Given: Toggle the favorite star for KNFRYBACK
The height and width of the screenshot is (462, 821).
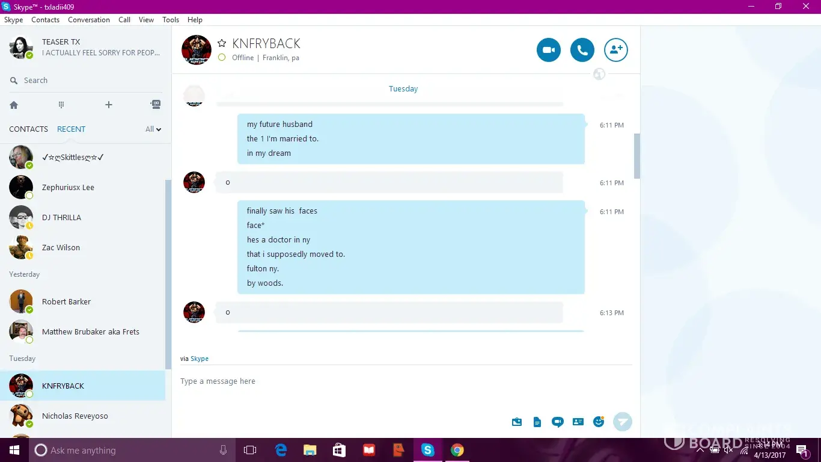Looking at the screenshot, I should (x=222, y=43).
